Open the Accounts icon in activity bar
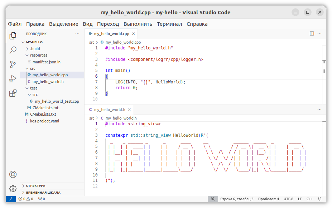The image size is (332, 208). (x=13, y=174)
